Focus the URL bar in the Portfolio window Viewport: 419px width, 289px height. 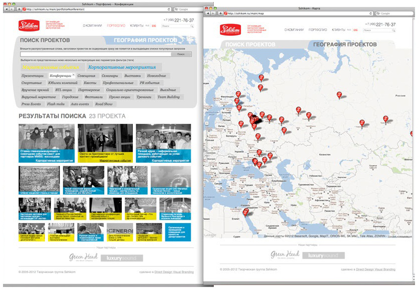point(96,9)
